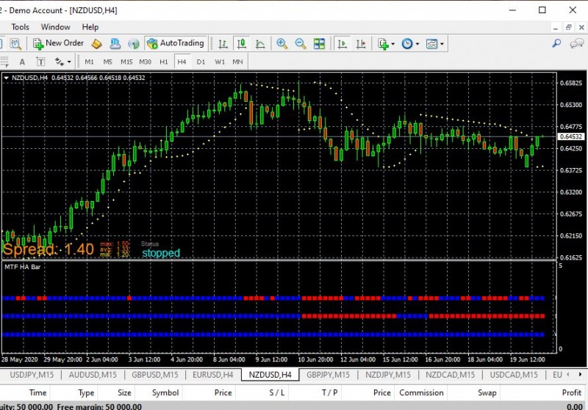The width and height of the screenshot is (588, 410).
Task: Select the M15 timeframe
Action: (x=126, y=62)
